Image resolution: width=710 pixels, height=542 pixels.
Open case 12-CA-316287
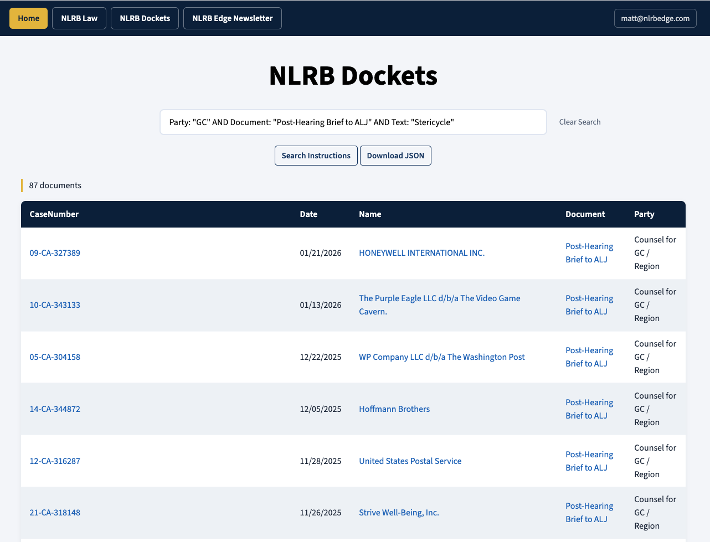click(x=55, y=461)
